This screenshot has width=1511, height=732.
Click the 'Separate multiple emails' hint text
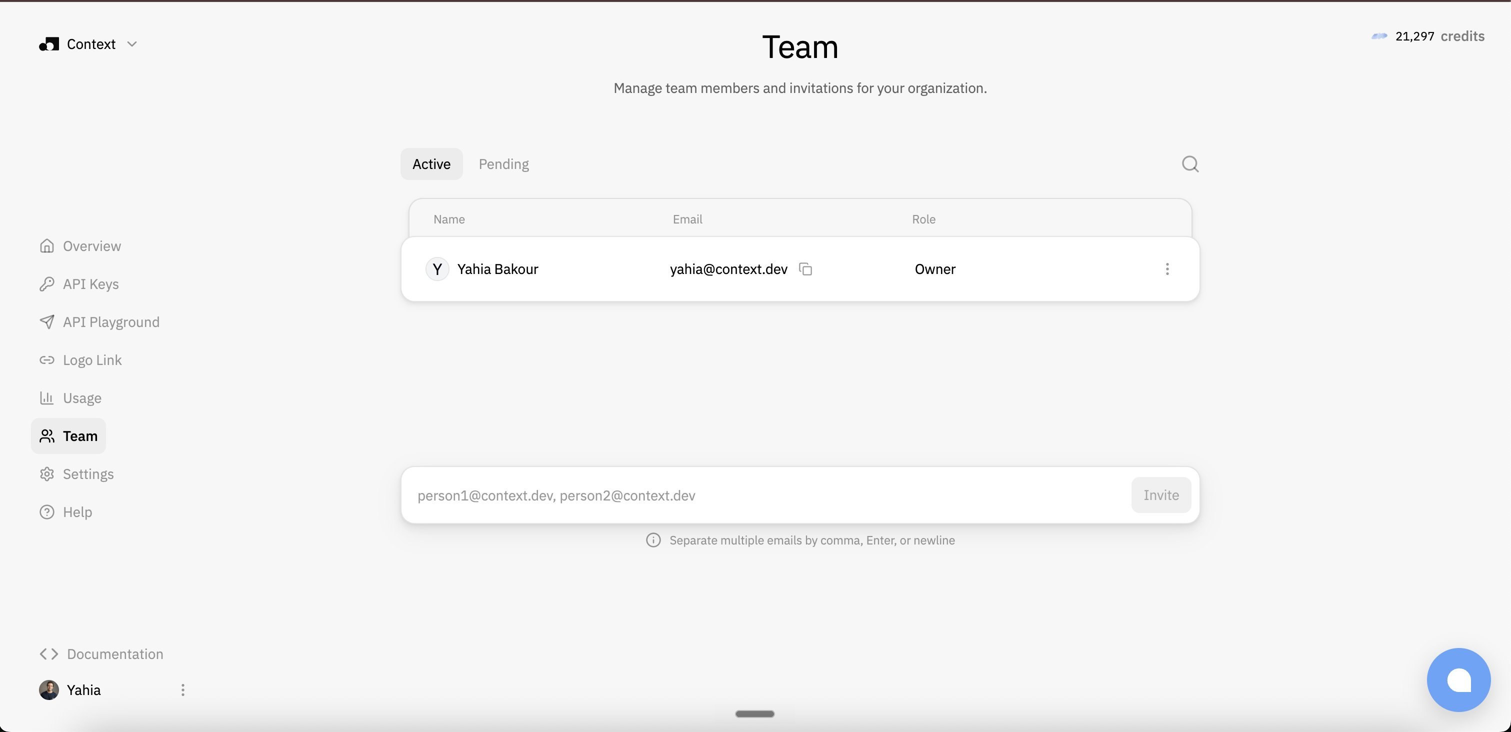(812, 540)
